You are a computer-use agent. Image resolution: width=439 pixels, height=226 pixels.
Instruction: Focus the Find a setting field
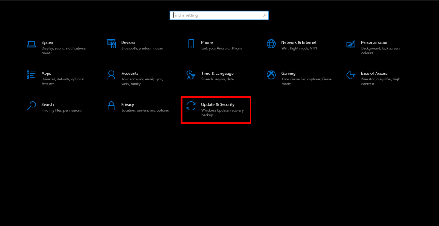[219, 15]
